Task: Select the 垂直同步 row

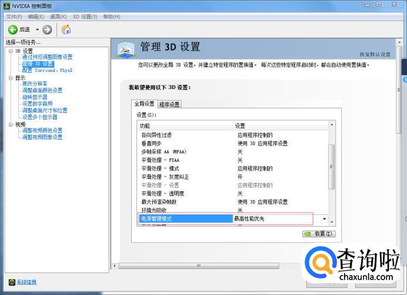Action: click(x=233, y=144)
